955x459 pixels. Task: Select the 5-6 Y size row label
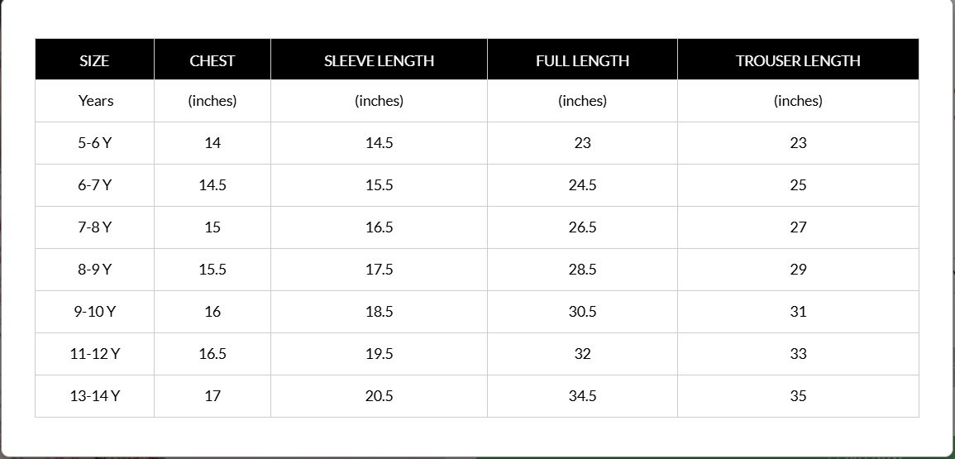click(94, 143)
